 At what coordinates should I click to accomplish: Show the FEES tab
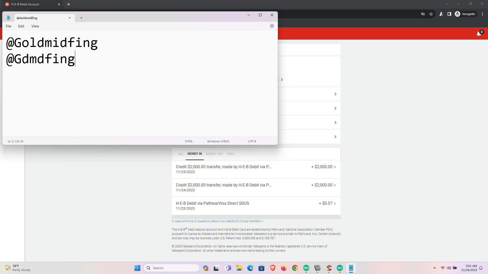[231, 154]
